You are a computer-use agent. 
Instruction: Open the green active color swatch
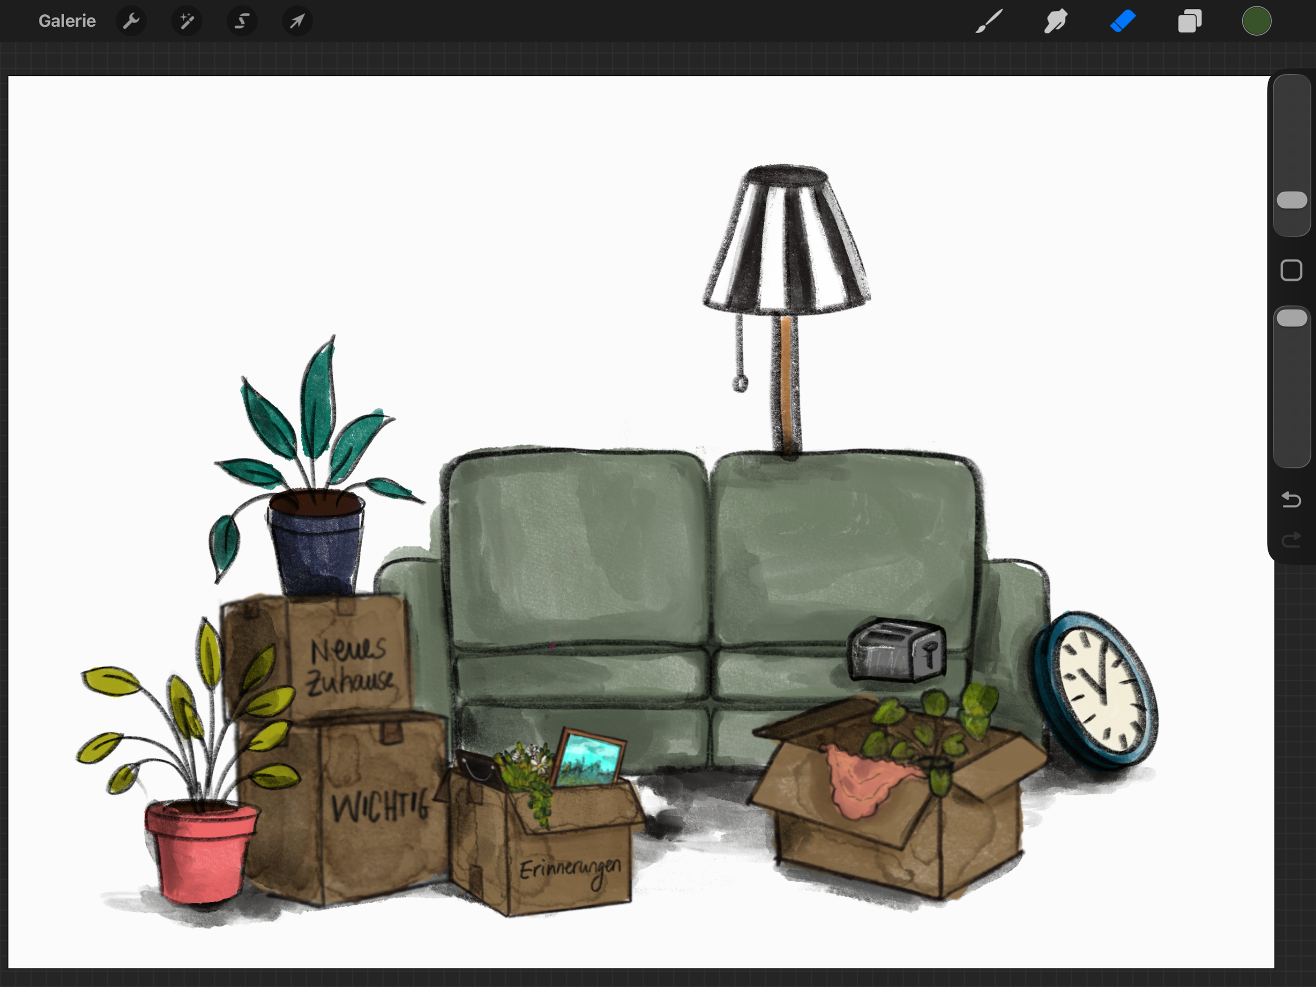click(x=1257, y=21)
